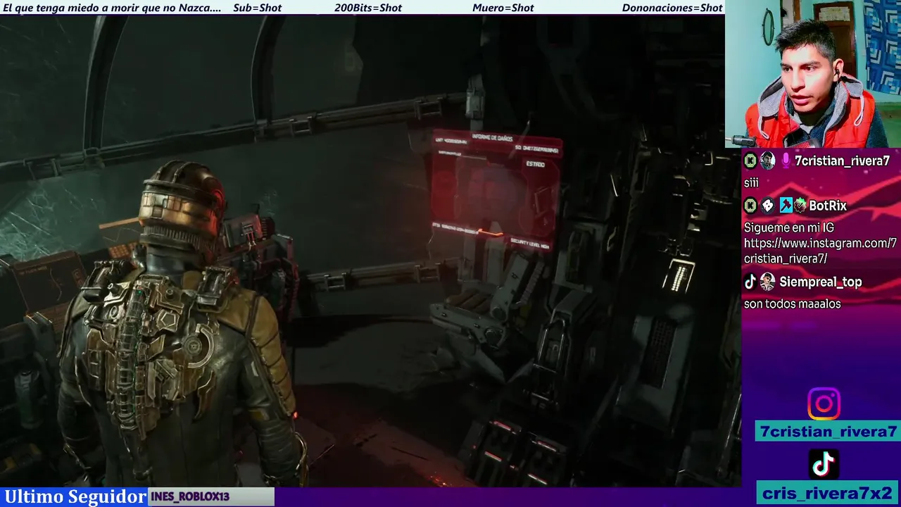Click the purple microphone badge in chat

pyautogui.click(x=786, y=161)
